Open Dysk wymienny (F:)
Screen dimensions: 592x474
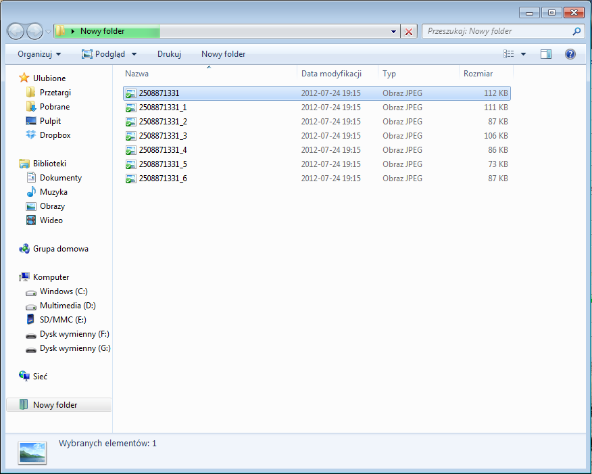pyautogui.click(x=74, y=334)
